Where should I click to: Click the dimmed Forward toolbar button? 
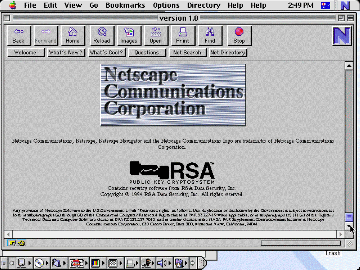point(46,35)
